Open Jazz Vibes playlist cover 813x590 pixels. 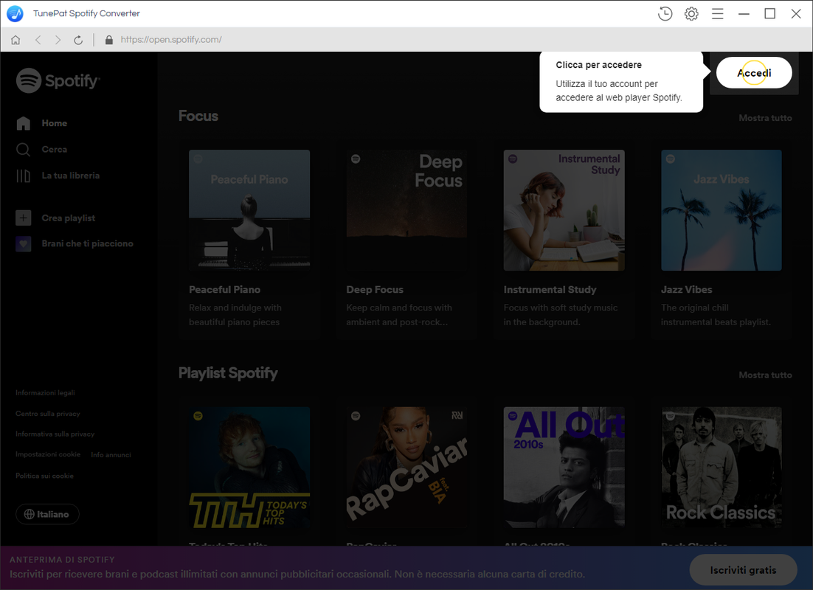point(722,210)
